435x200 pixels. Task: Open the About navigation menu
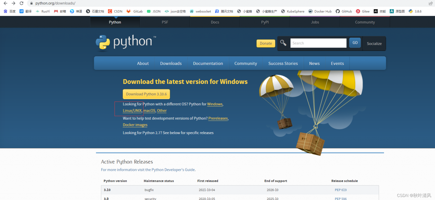[143, 63]
